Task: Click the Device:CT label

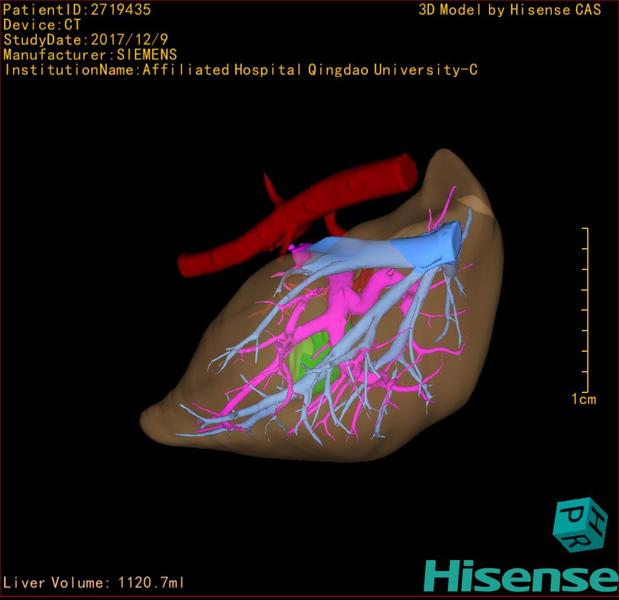Action: click(42, 25)
